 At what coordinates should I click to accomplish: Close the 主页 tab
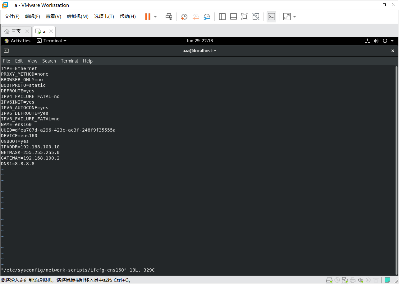click(x=27, y=31)
